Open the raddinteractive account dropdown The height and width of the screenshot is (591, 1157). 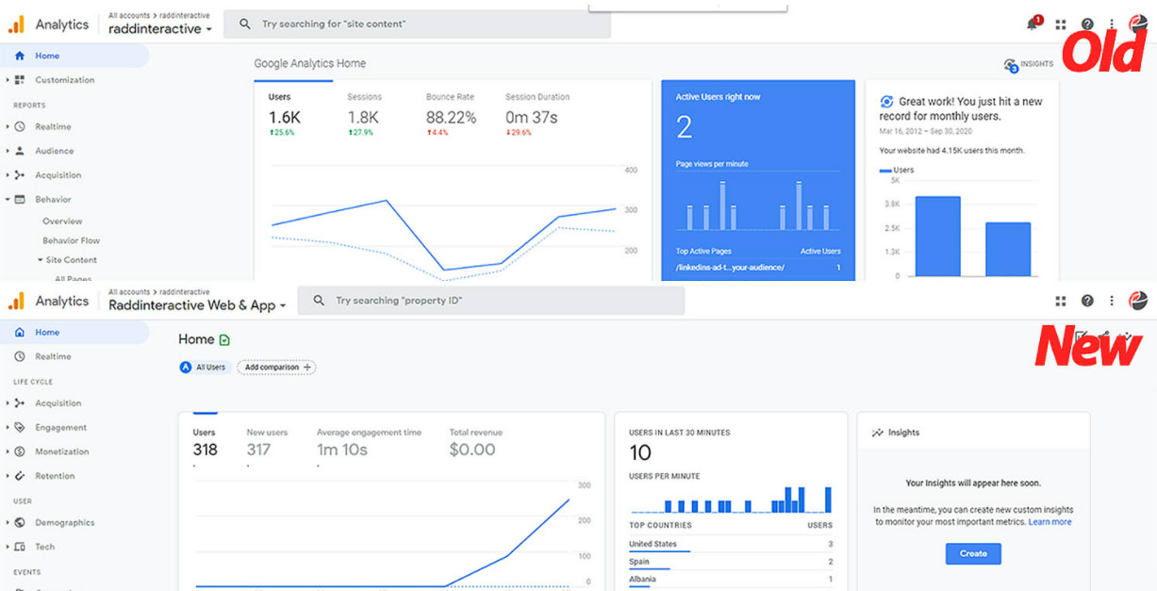pyautogui.click(x=159, y=28)
